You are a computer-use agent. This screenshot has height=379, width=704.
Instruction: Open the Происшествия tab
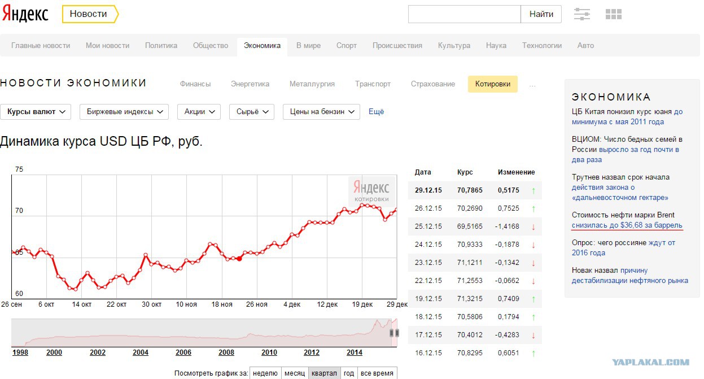click(x=397, y=46)
